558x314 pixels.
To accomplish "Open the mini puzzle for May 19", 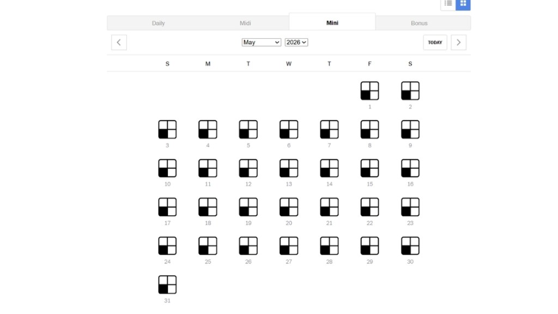I will point(248,207).
